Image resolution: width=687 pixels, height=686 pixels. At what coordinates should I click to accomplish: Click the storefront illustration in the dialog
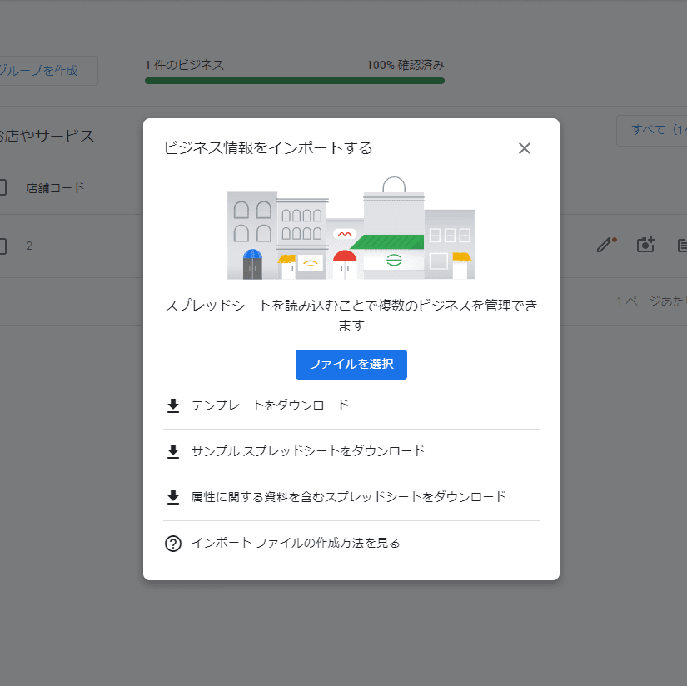351,228
